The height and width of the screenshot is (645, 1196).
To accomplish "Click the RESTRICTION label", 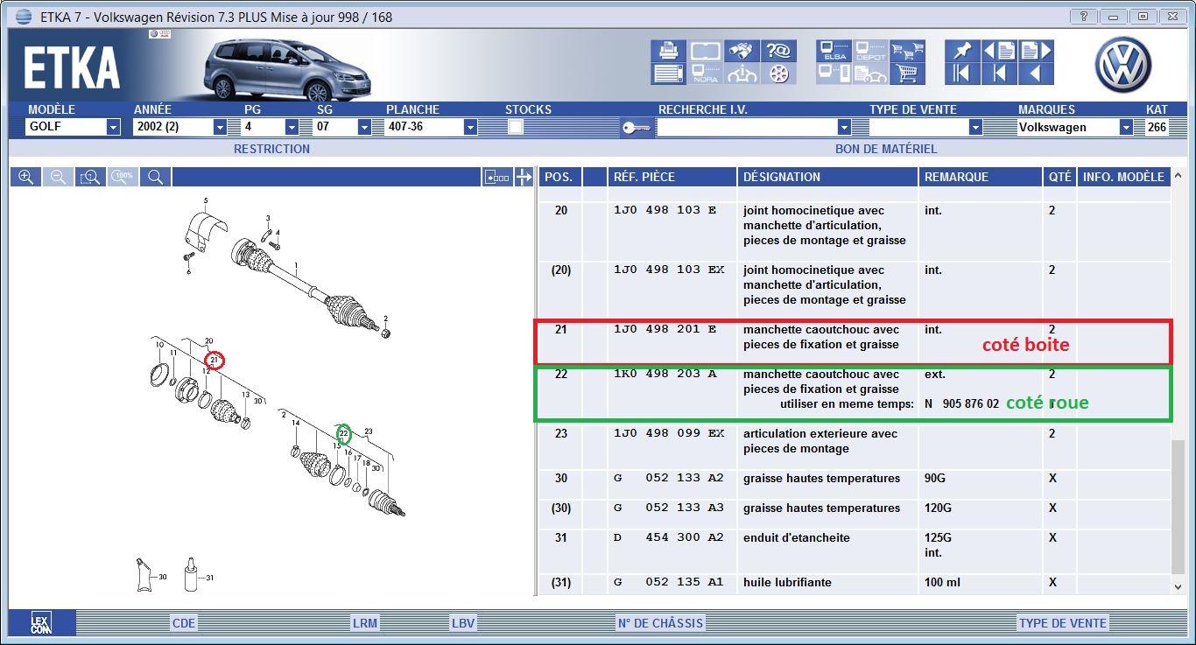I will [x=271, y=149].
